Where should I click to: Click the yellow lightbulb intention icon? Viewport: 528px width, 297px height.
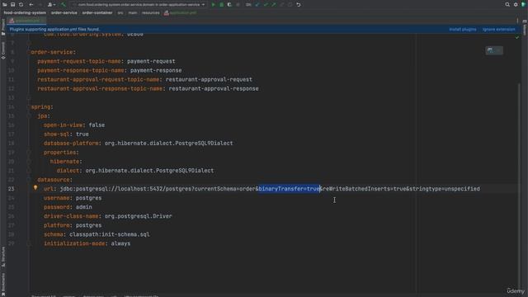(x=35, y=187)
